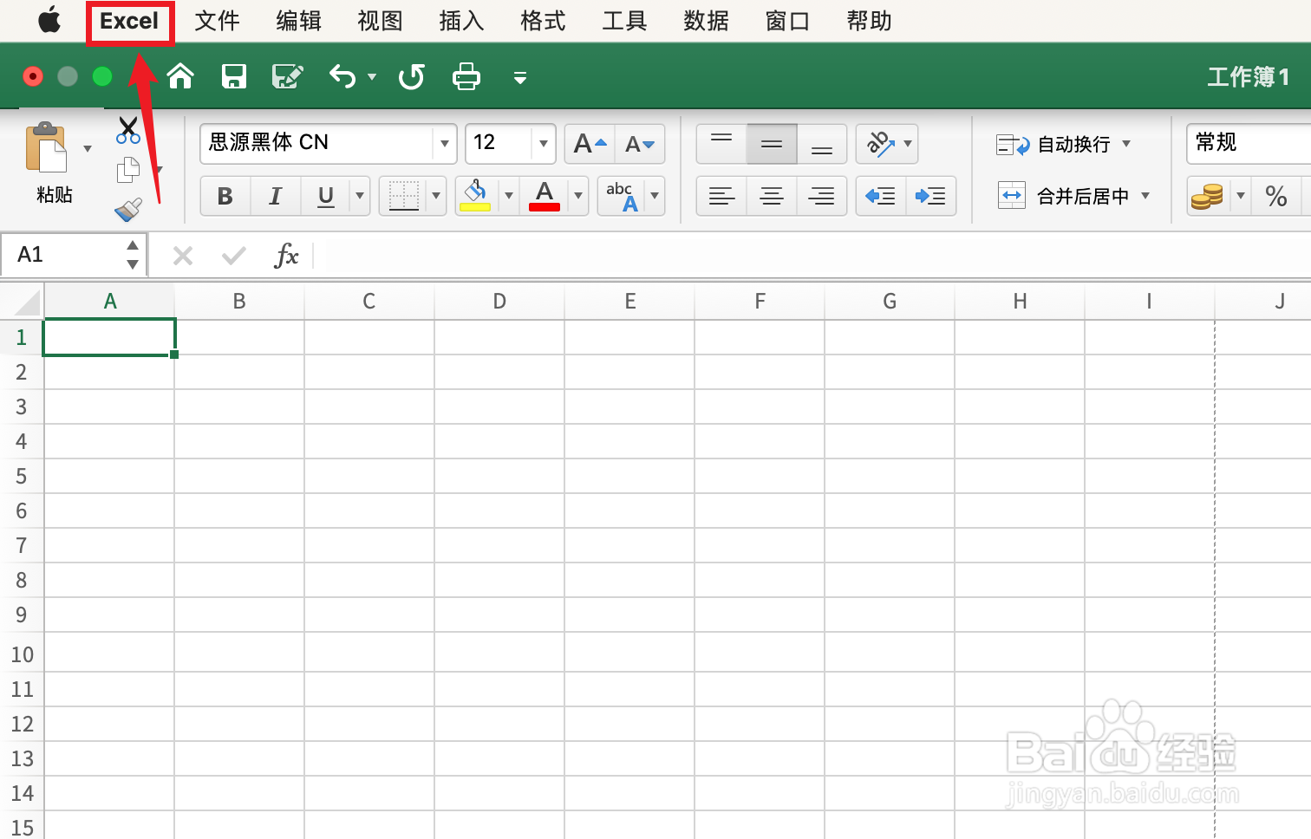The image size is (1311, 839).
Task: Open the 合并后居中 dropdown arrow
Action: pyautogui.click(x=1145, y=196)
